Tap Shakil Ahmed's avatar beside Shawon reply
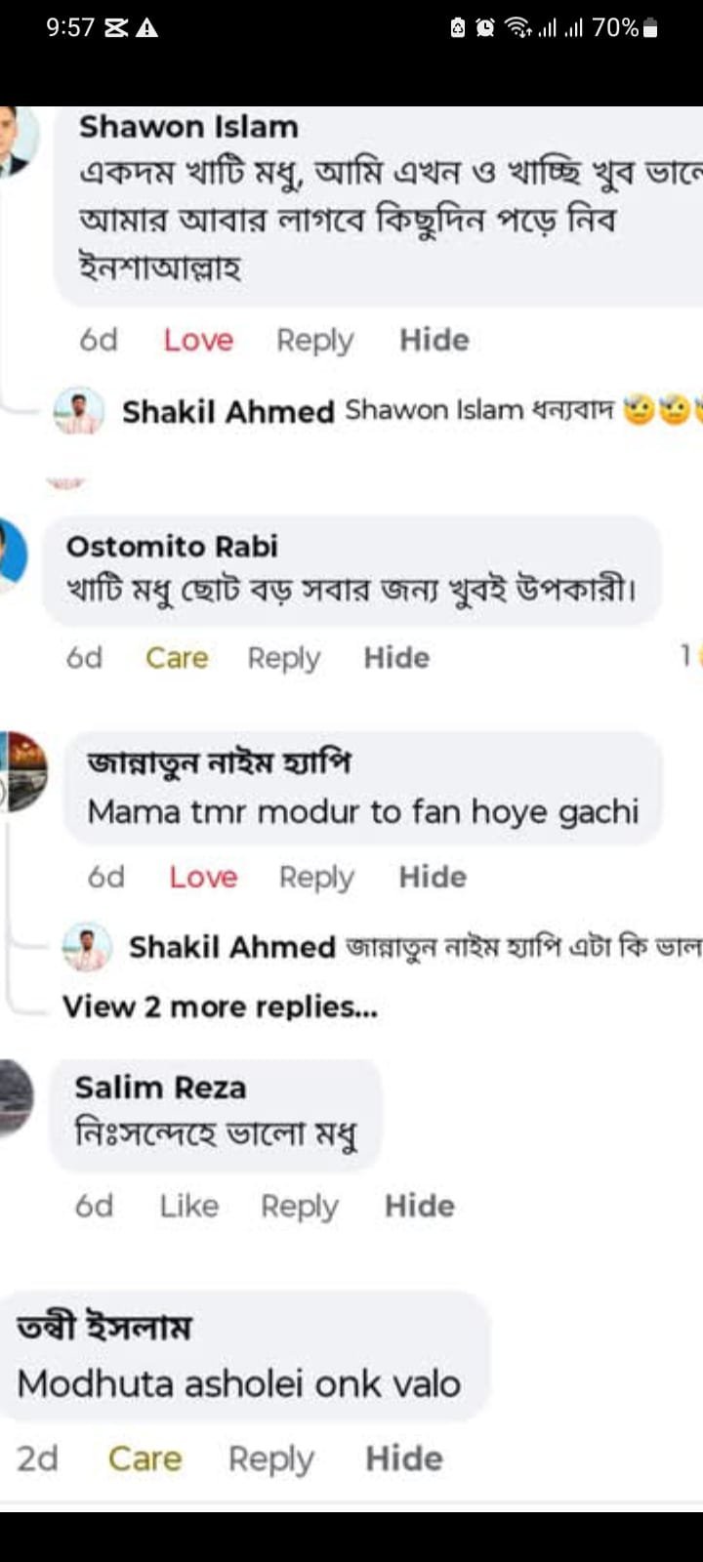The image size is (703, 1562). pyautogui.click(x=78, y=411)
